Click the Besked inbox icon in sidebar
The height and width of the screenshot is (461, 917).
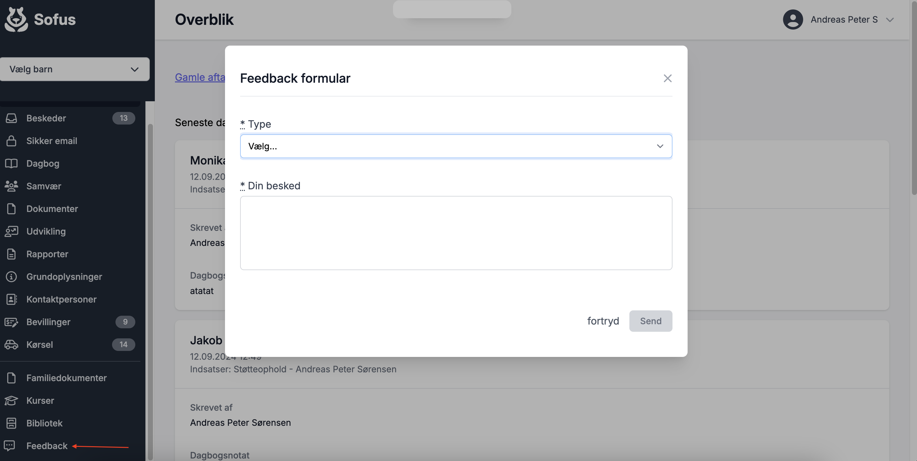(x=11, y=118)
